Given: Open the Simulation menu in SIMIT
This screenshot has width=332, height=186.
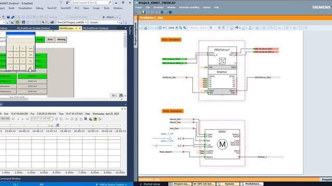Looking at the screenshot, I should coord(158,7).
